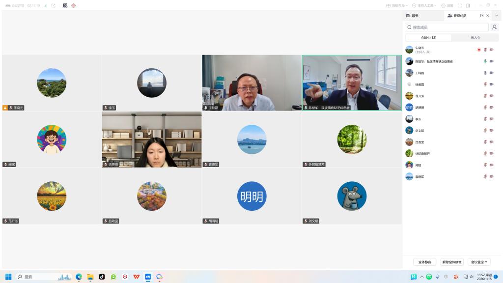This screenshot has width=503, height=283.
Task: Toggle camera for 王纯磊 in member list
Action: pos(491,73)
